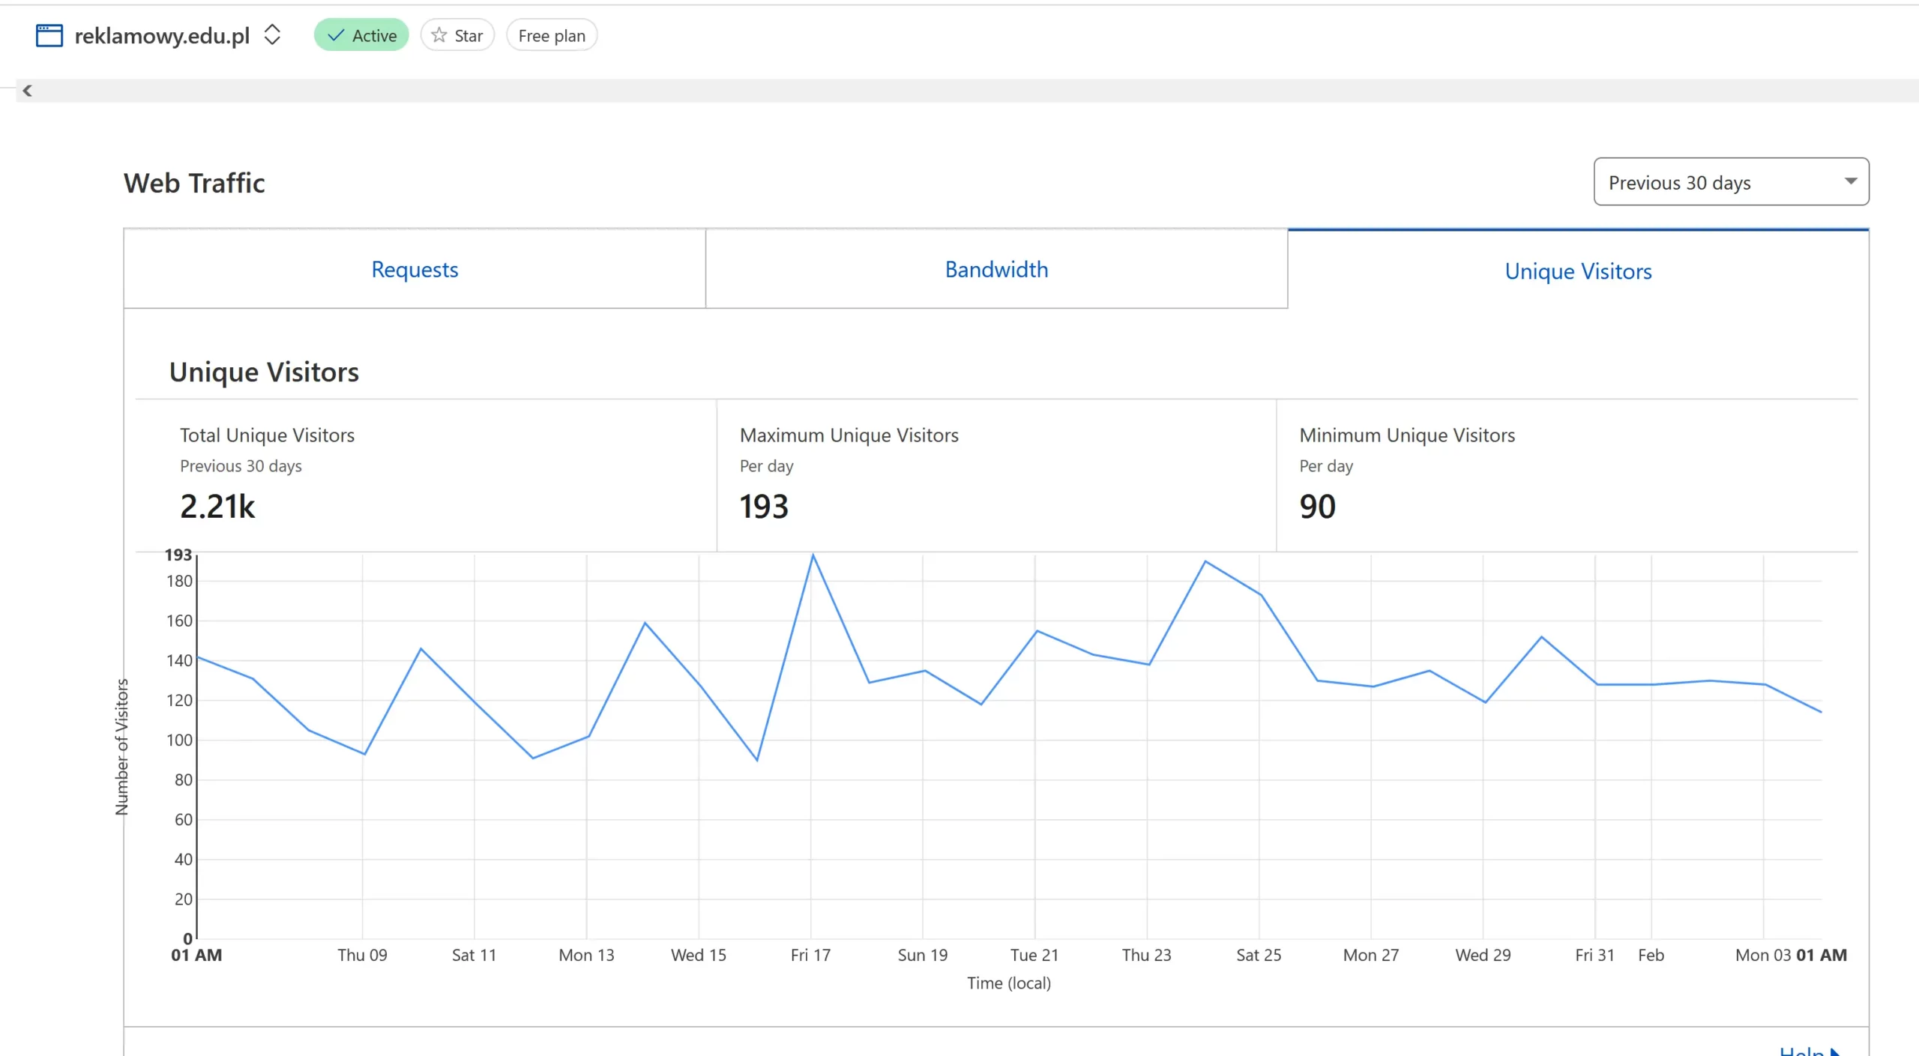The height and width of the screenshot is (1056, 1919).
Task: Switch to the Bandwidth tab
Action: (x=996, y=269)
